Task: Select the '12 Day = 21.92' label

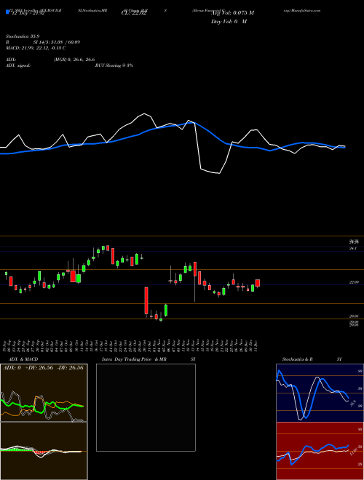Action: [28, 13]
